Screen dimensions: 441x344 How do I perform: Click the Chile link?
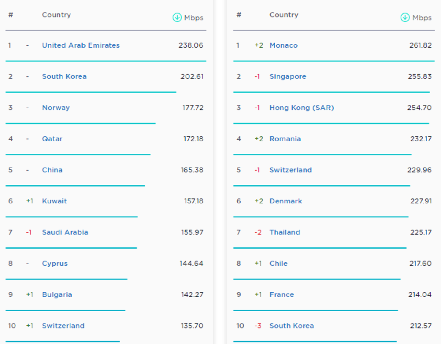[x=278, y=264]
